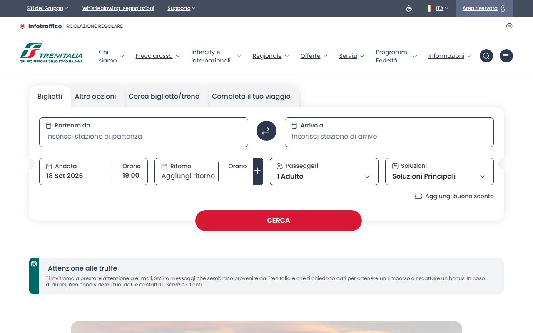
Task: Switch to the Altre opzioni tab
Action: pyautogui.click(x=95, y=97)
